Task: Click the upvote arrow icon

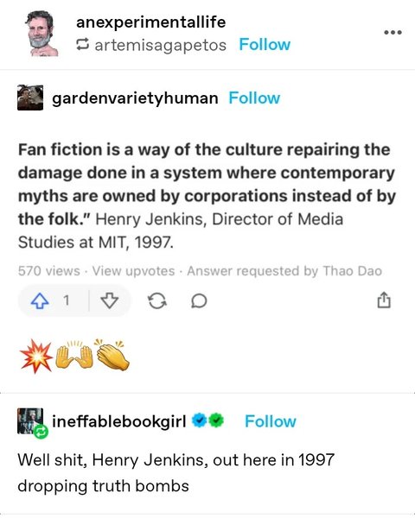Action: pos(40,301)
